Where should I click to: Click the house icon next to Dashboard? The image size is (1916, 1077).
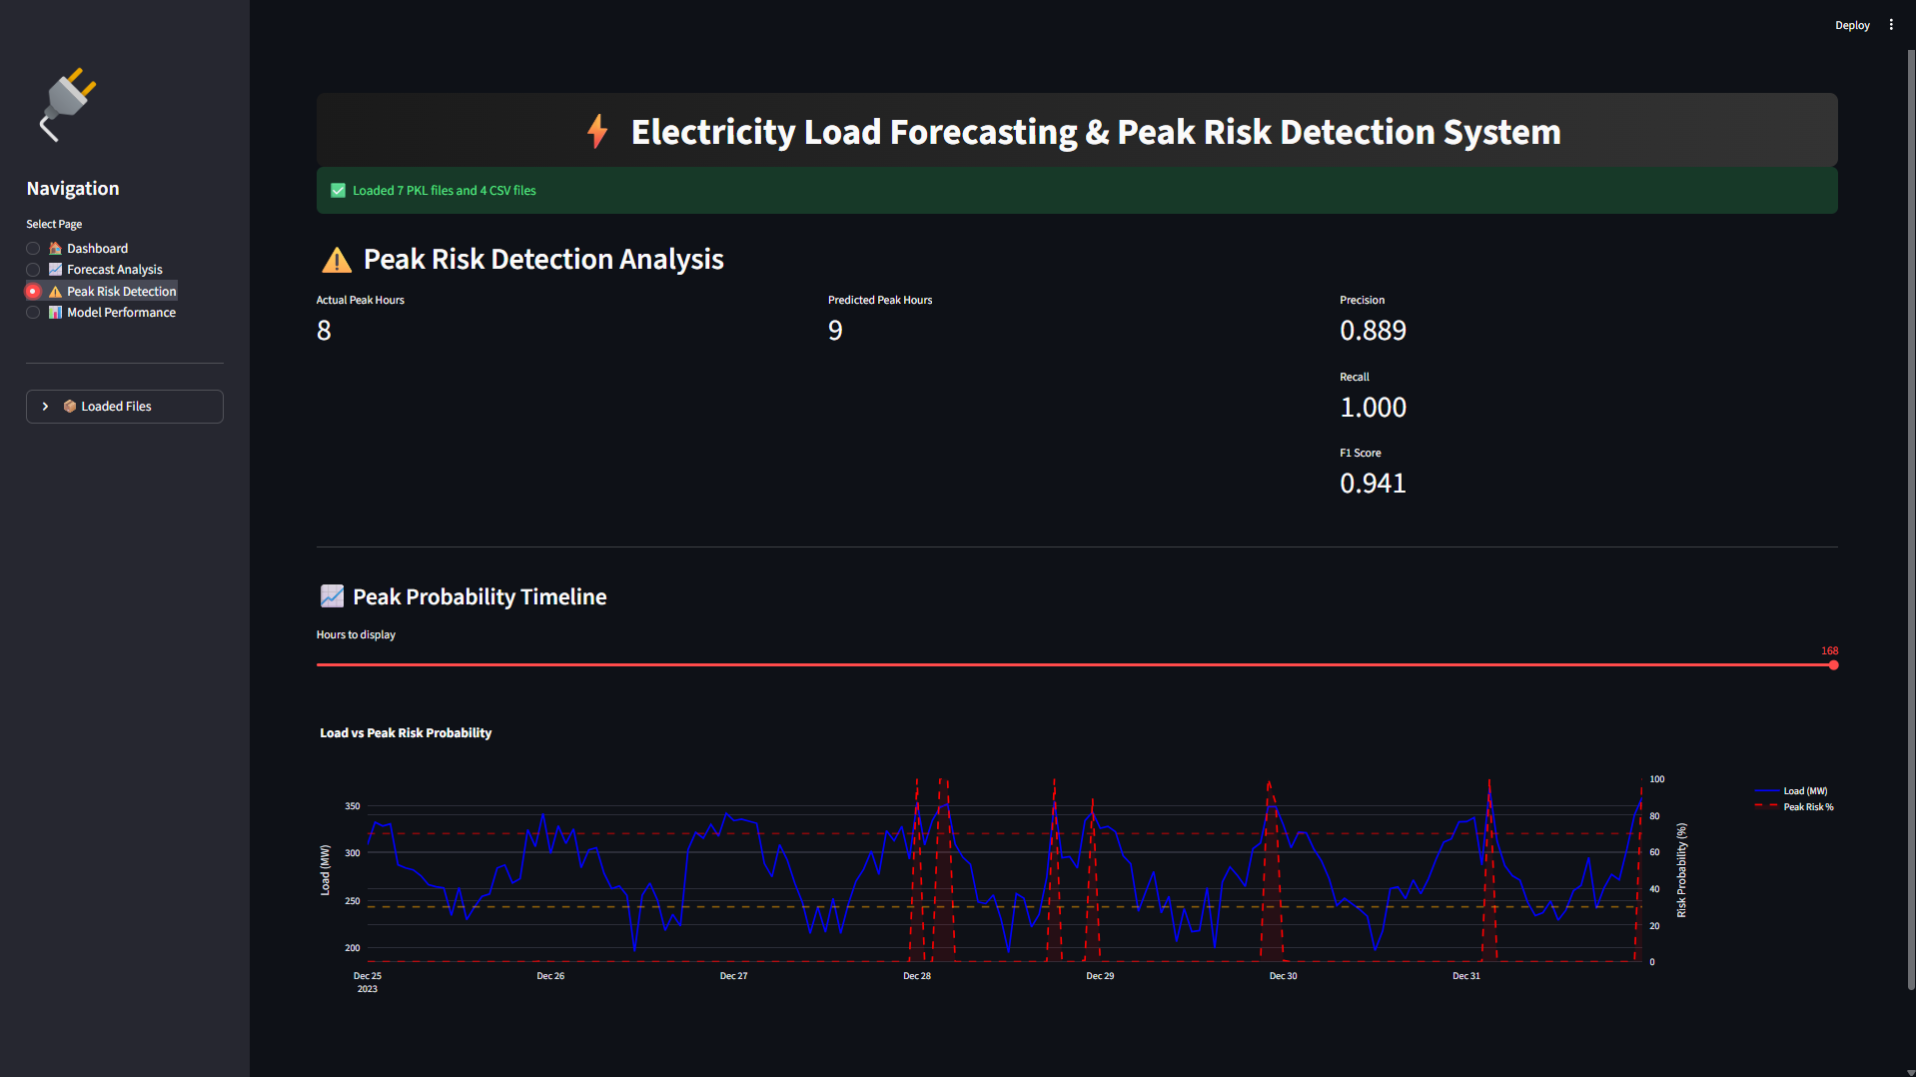[56, 249]
